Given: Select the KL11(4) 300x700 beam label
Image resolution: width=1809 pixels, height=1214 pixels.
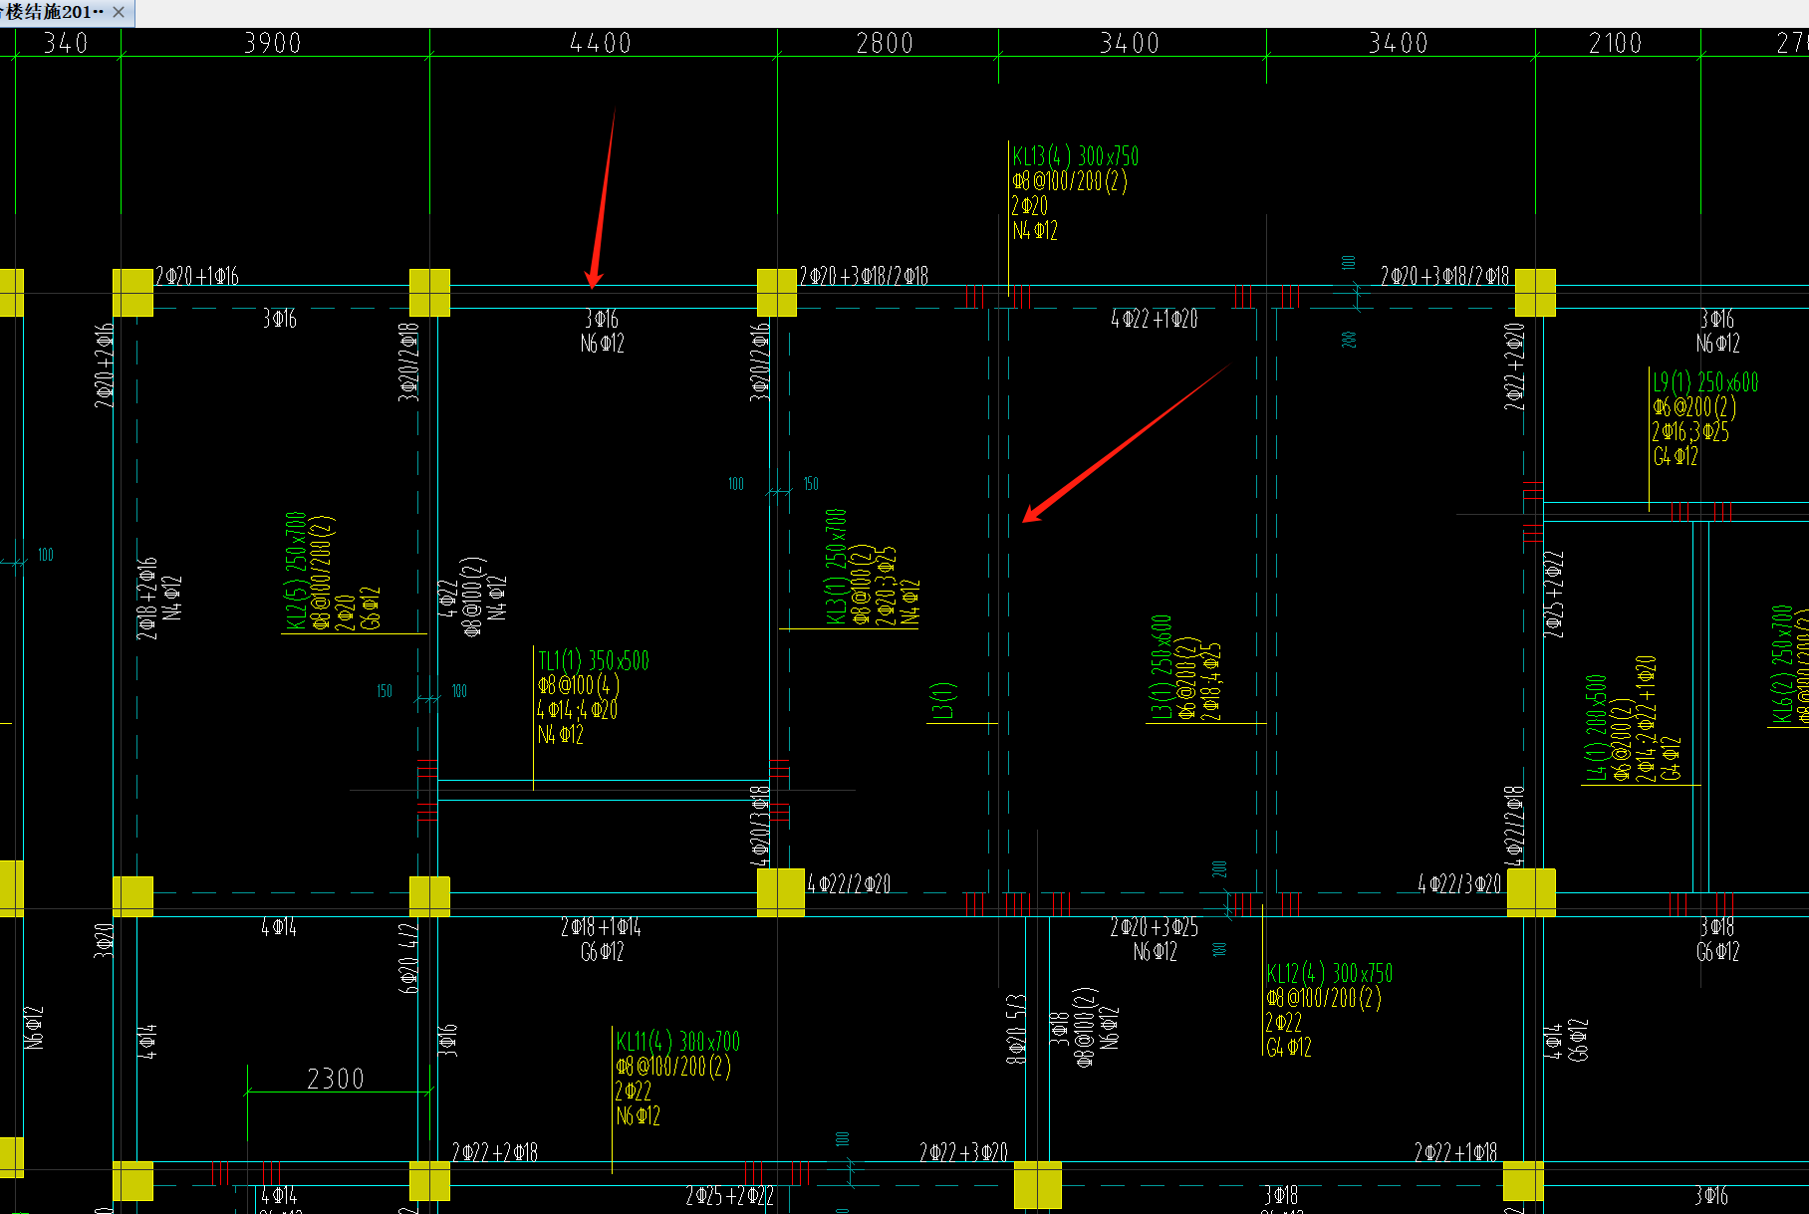Looking at the screenshot, I should pyautogui.click(x=677, y=1042).
